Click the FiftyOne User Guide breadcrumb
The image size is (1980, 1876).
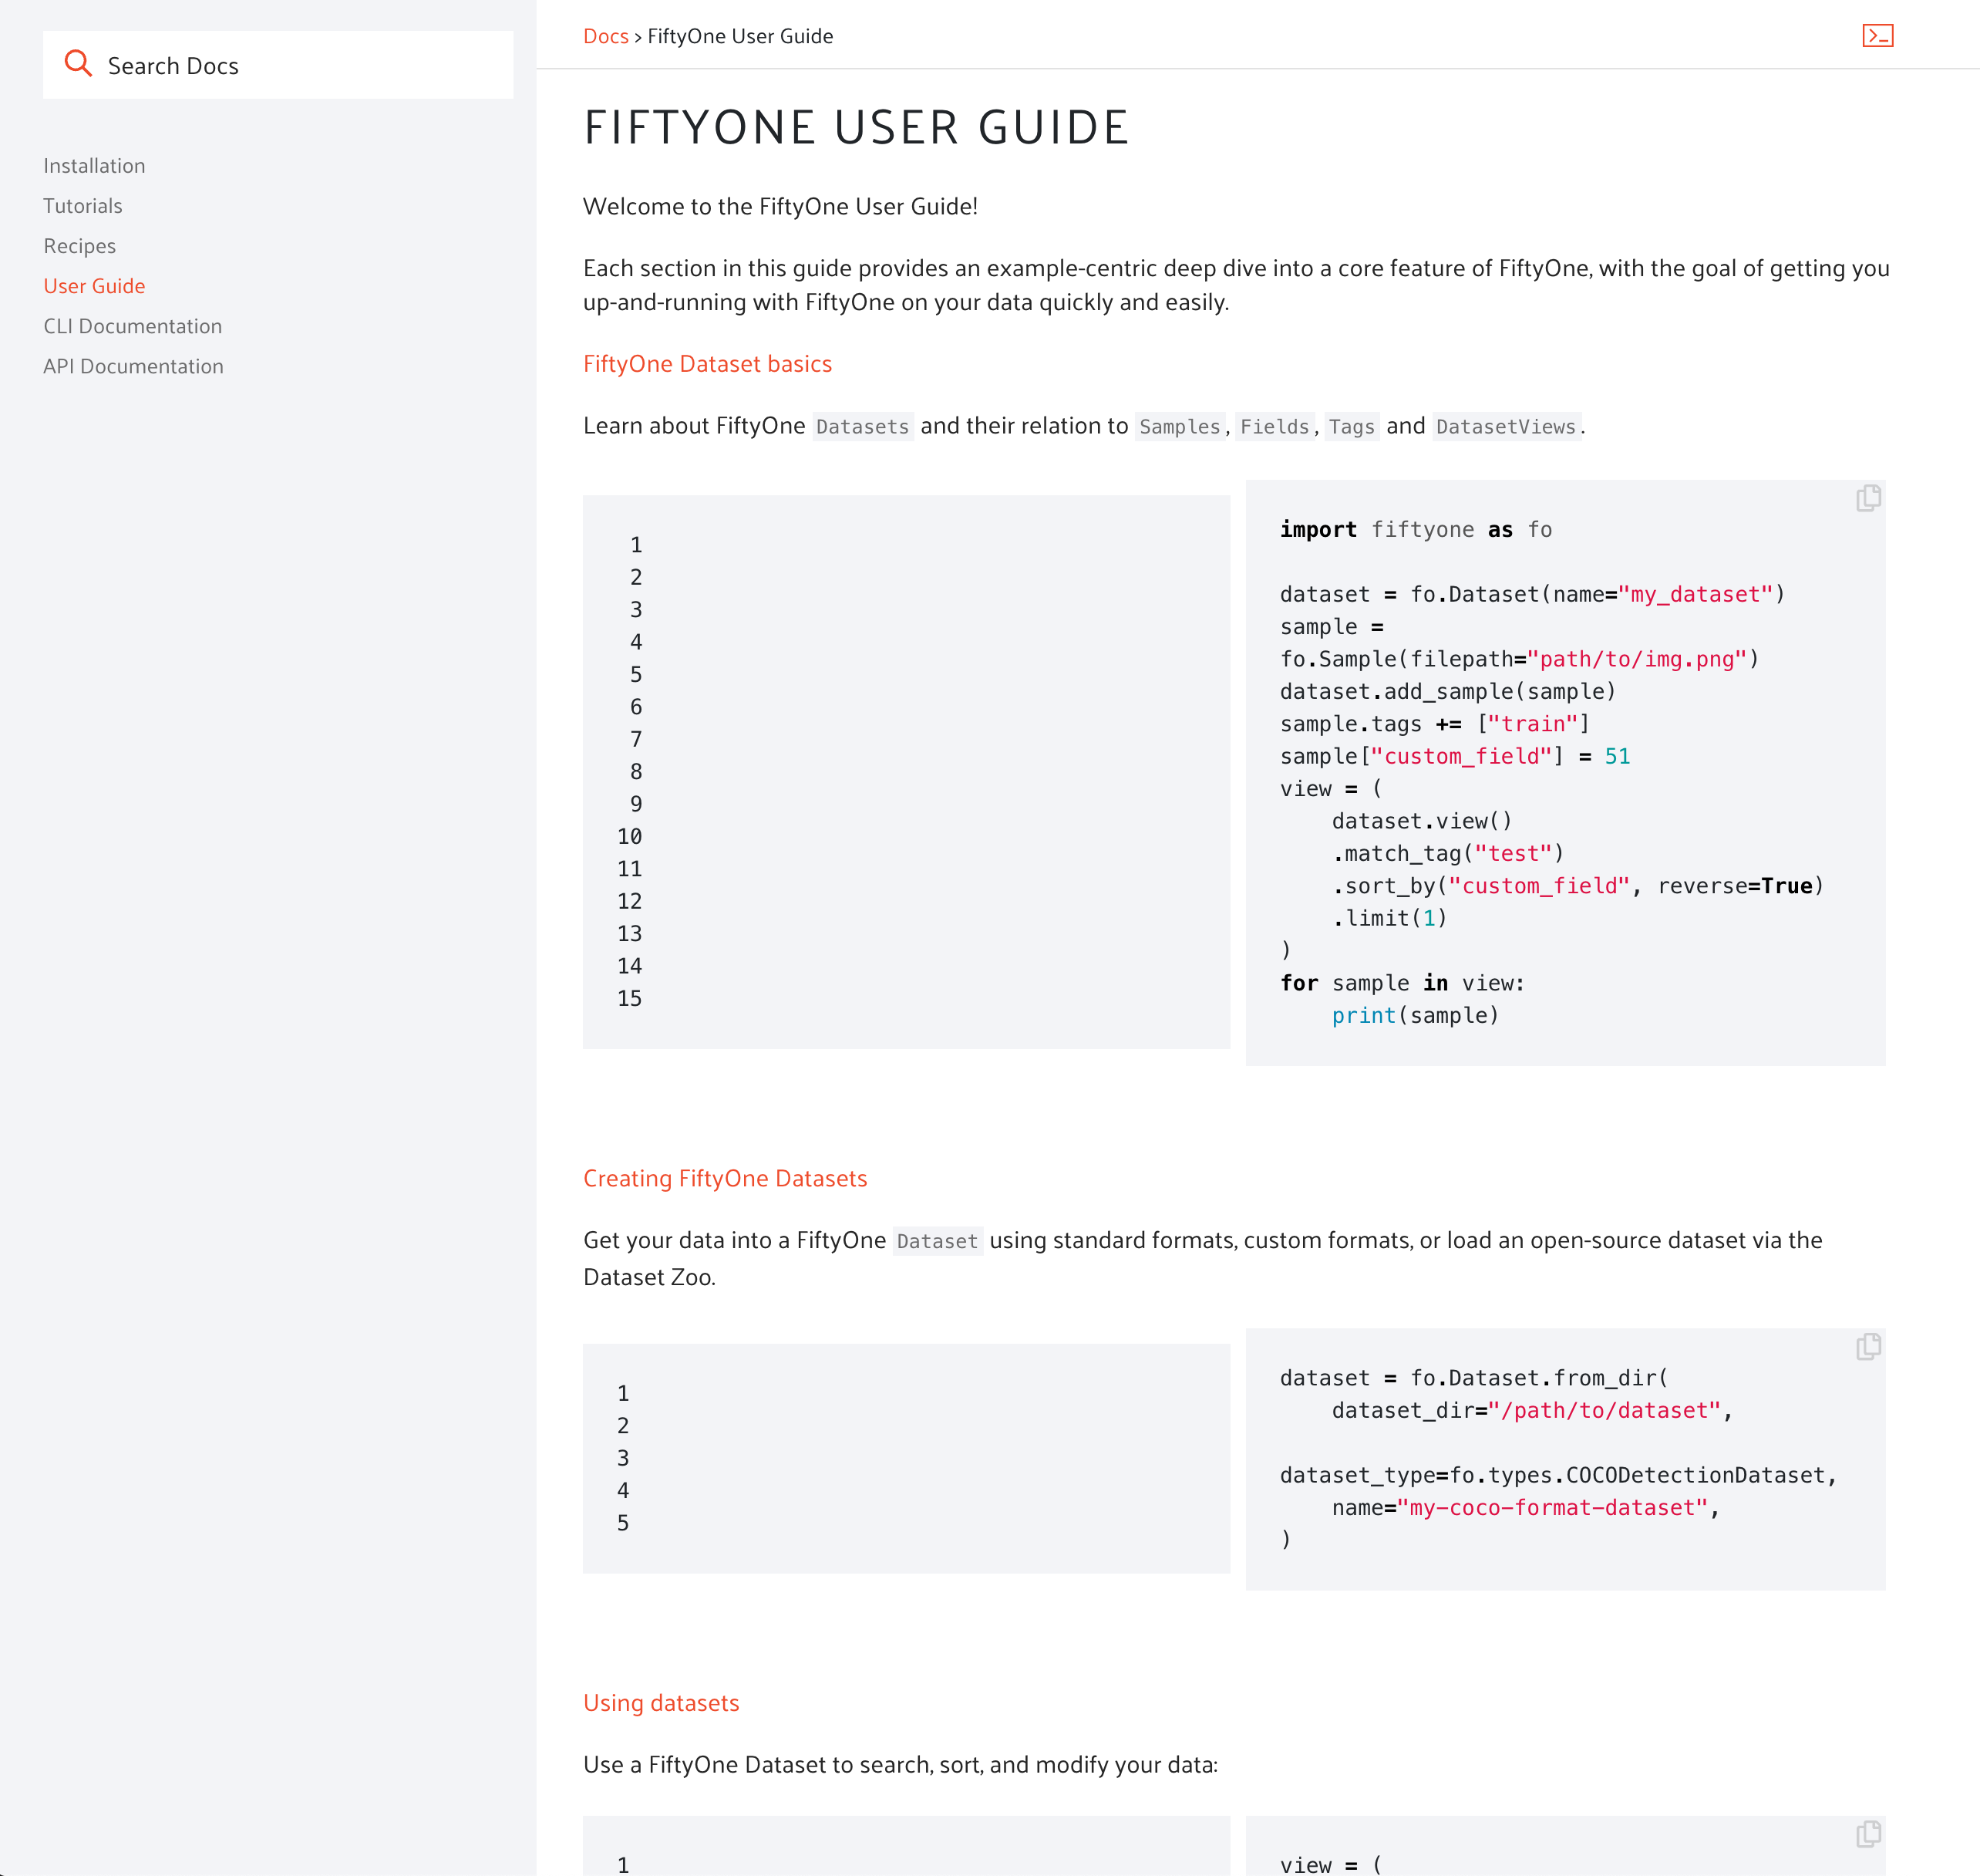click(x=739, y=35)
